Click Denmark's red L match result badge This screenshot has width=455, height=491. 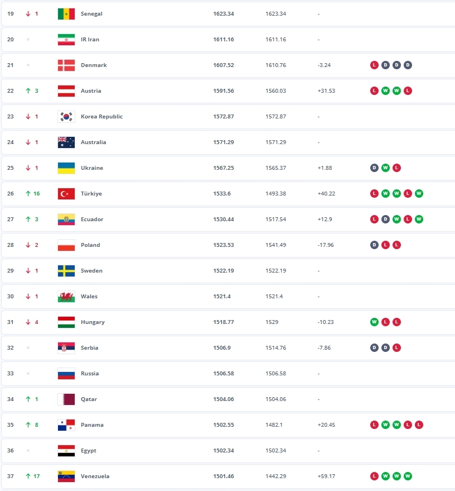pyautogui.click(x=374, y=65)
